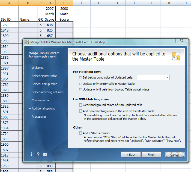Screen dimensions: 191x172
Task: Select the cell containing Stu ID 1903
Action: point(10,117)
